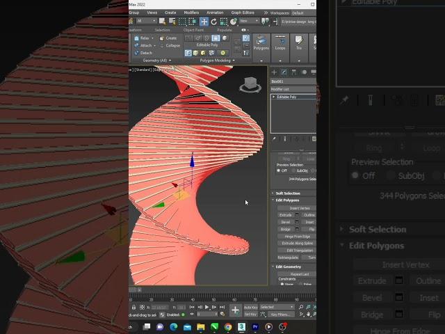This screenshot has height=334, width=445.
Task: Click the pin stack icon below the modifier list
Action: pos(274,139)
